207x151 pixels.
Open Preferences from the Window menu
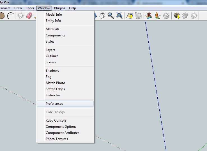pyautogui.click(x=54, y=104)
